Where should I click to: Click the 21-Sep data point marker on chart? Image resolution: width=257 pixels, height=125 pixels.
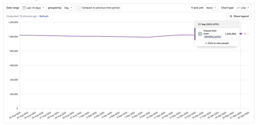pyautogui.click(x=241, y=34)
